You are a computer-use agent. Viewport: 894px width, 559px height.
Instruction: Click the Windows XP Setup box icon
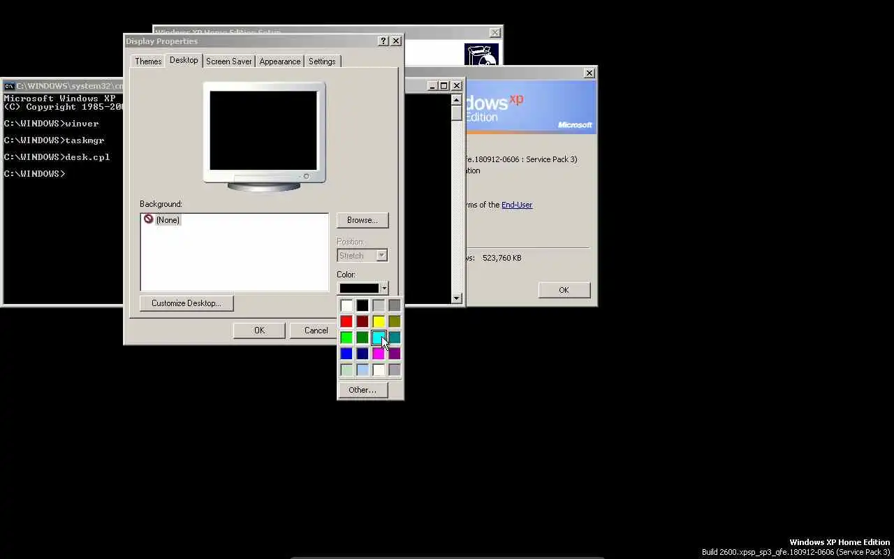pyautogui.click(x=481, y=55)
